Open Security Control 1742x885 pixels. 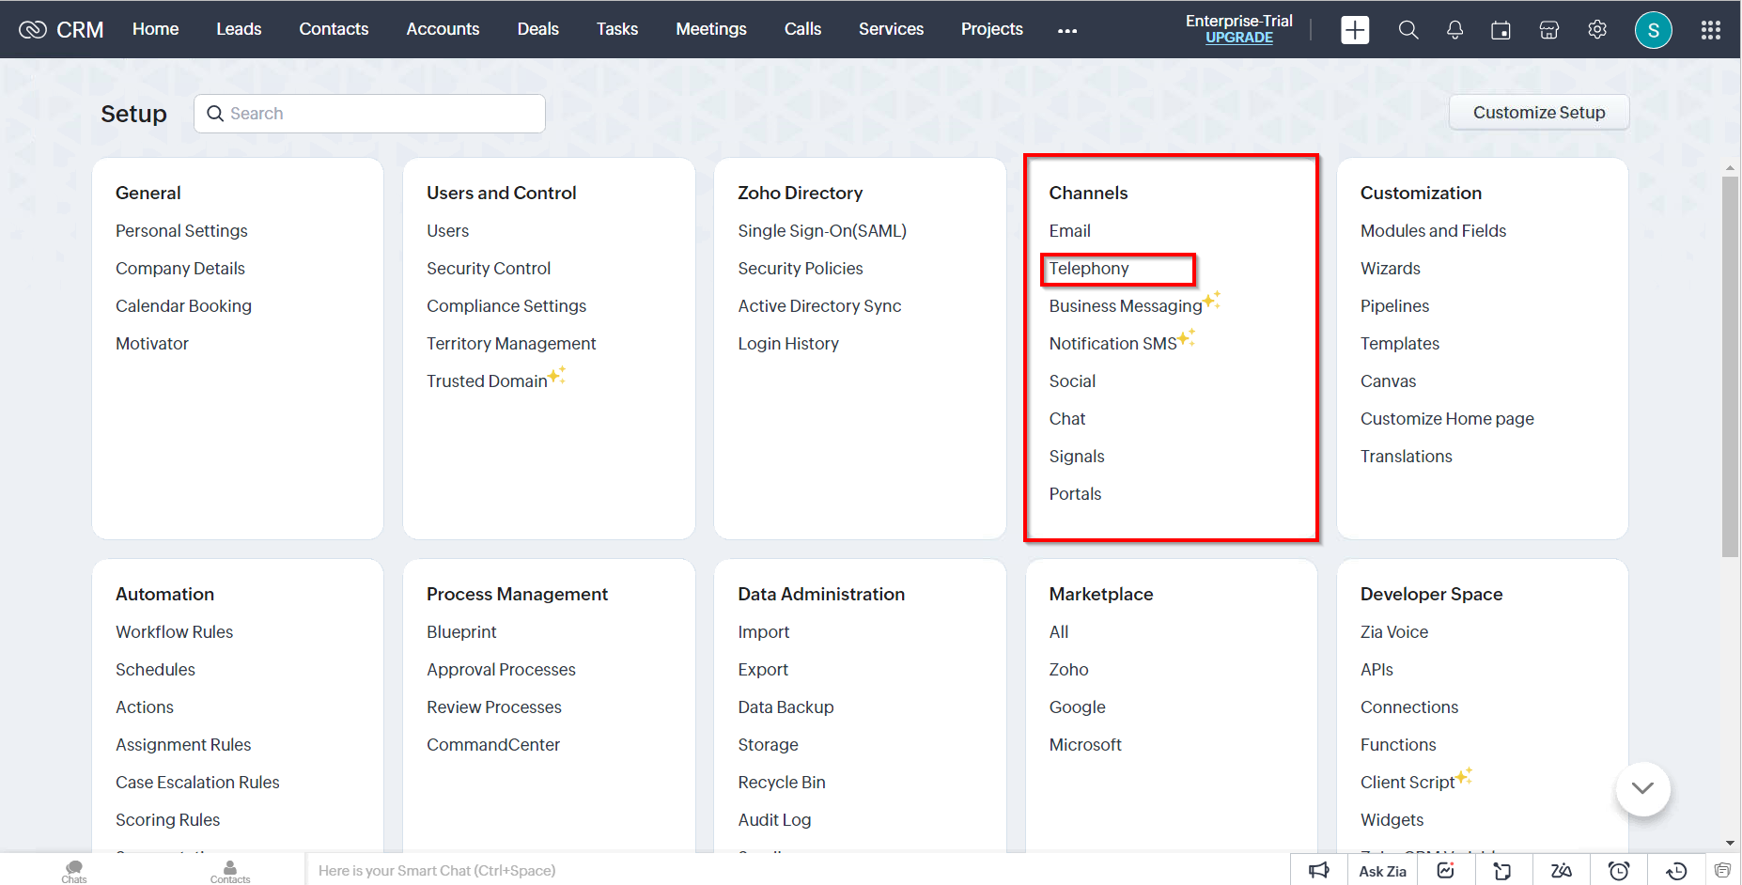pyautogui.click(x=489, y=269)
